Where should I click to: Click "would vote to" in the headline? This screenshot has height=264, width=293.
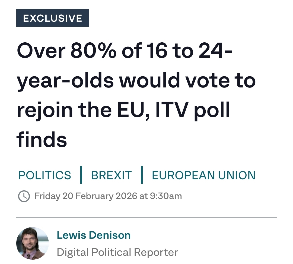click(x=187, y=80)
